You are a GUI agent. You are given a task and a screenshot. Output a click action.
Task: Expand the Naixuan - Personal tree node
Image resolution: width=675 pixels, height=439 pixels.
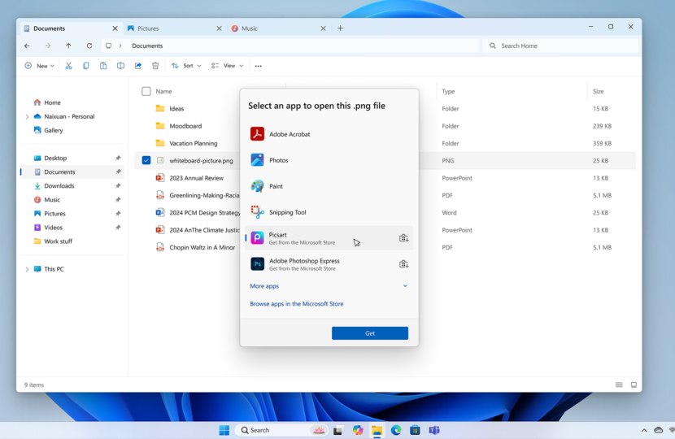point(27,116)
